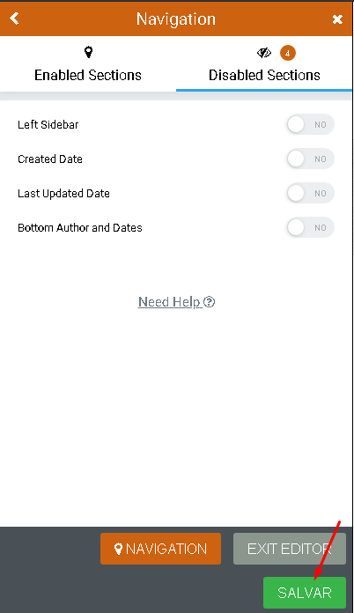Click the Left Sidebar label text
The height and width of the screenshot is (613, 354).
click(48, 125)
